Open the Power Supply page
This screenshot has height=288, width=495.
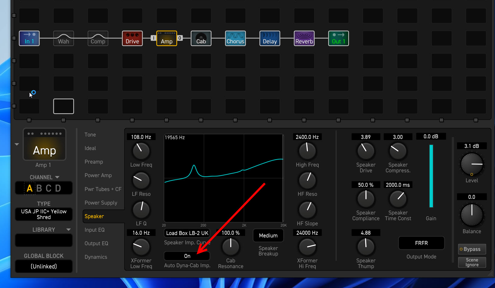pos(101,203)
